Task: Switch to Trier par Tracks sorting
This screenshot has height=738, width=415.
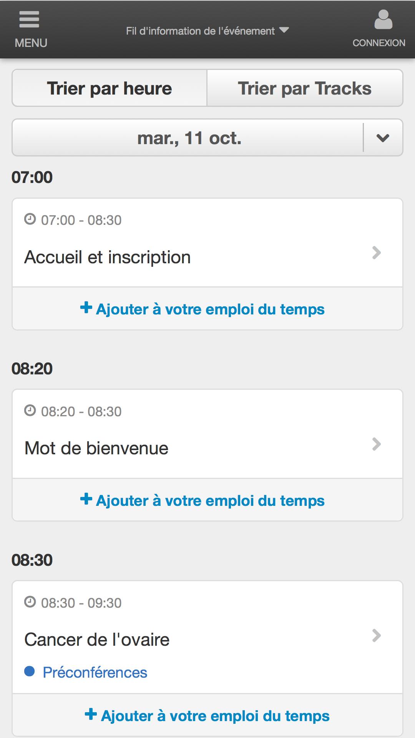Action: tap(305, 88)
